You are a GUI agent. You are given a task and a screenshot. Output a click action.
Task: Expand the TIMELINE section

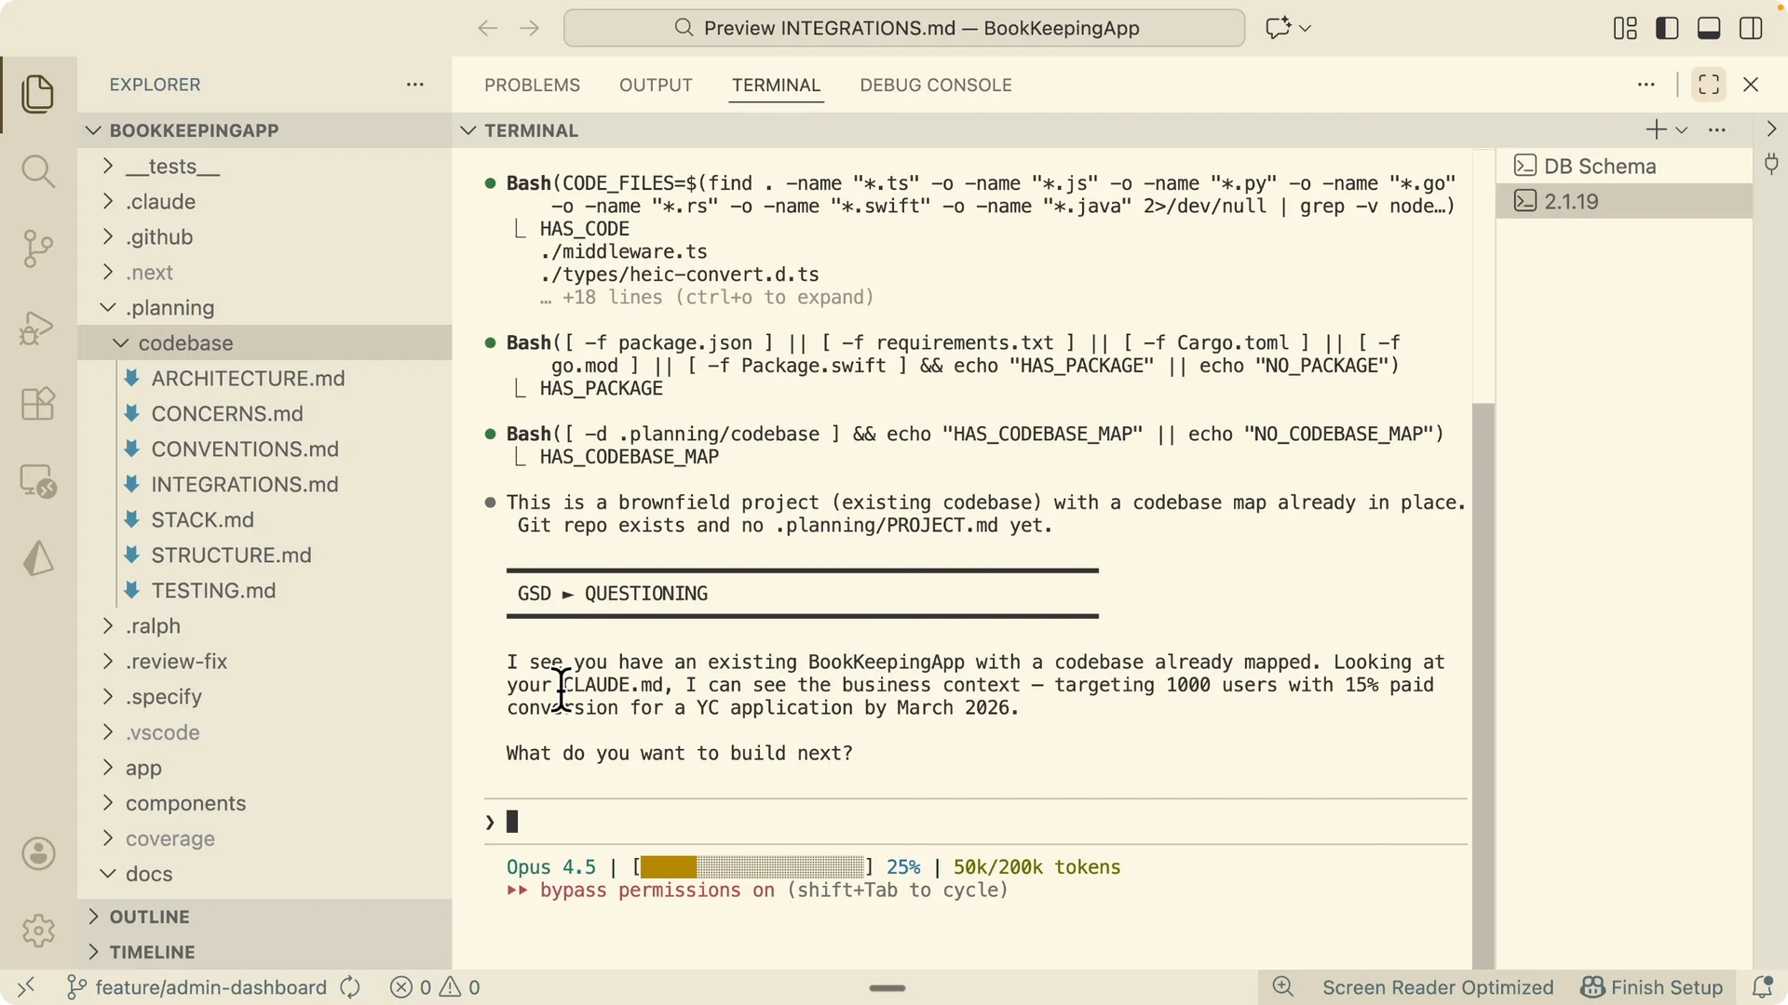264,952
